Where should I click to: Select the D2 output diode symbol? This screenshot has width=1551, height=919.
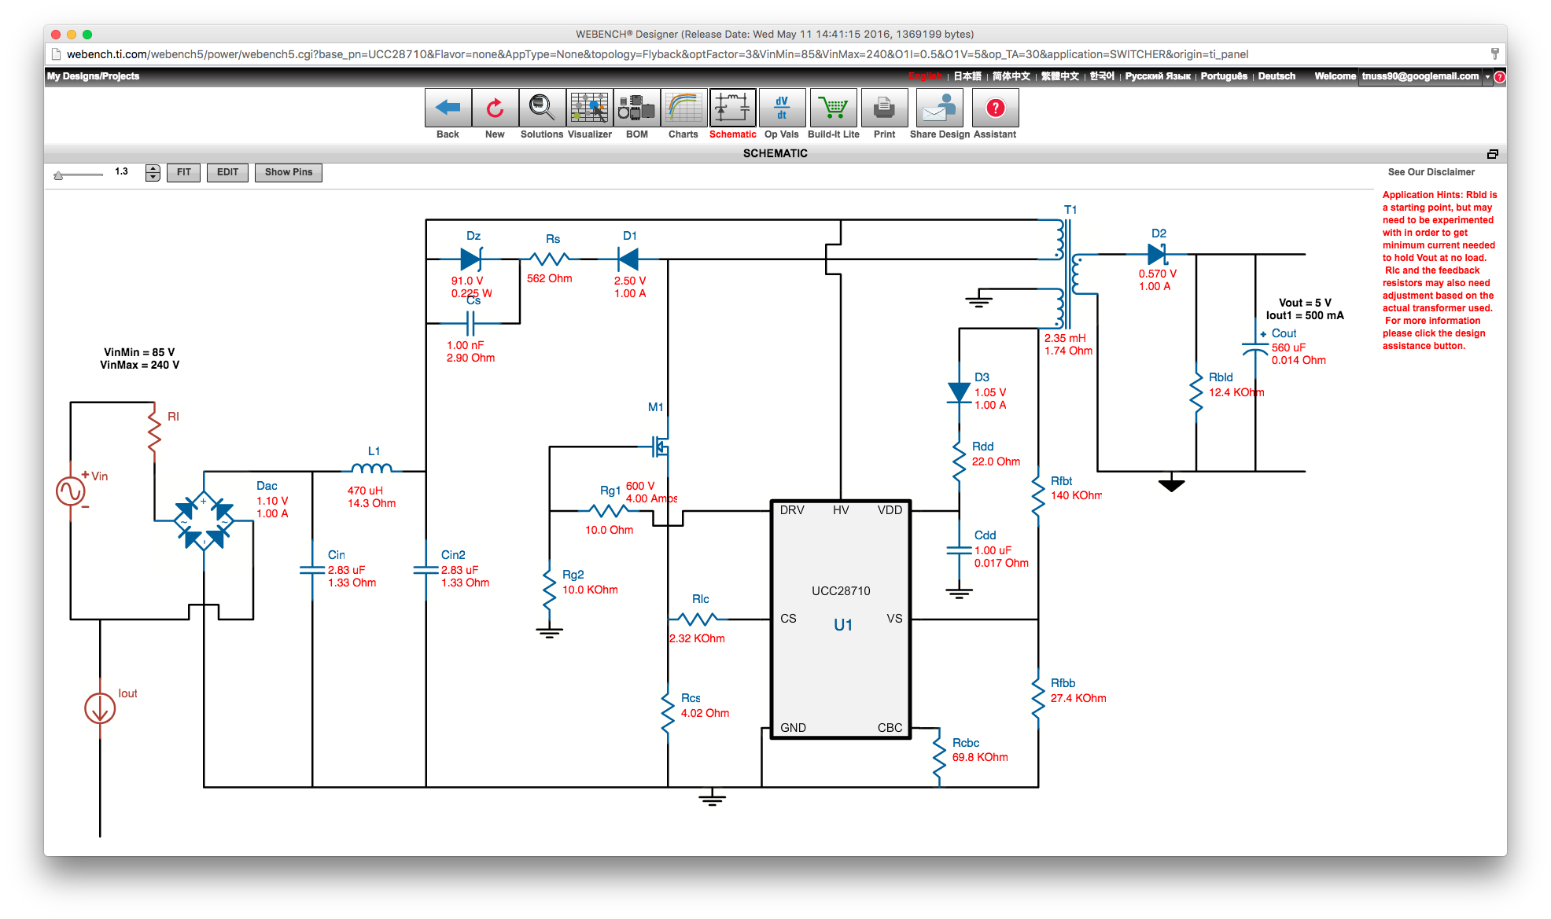coord(1157,255)
